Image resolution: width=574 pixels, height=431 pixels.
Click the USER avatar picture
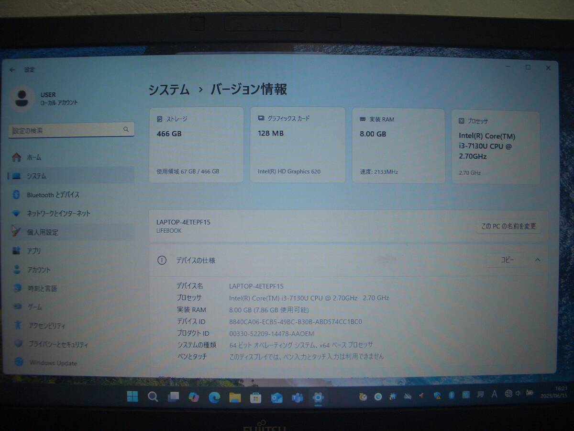22,99
